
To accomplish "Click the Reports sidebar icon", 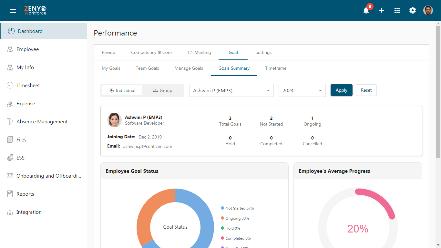I will click(10, 194).
